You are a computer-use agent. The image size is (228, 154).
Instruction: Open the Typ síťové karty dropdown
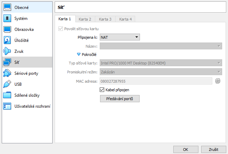[161, 63]
